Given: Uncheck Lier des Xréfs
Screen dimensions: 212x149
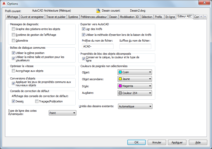Looking at the screenshot, I should coord(83,29).
